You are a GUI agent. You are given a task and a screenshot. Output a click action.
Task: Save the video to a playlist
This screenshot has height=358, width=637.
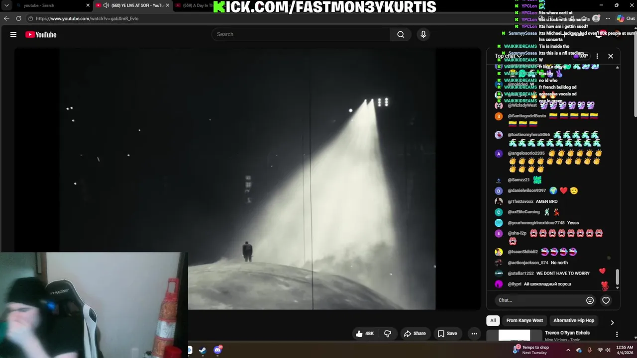[447, 334]
